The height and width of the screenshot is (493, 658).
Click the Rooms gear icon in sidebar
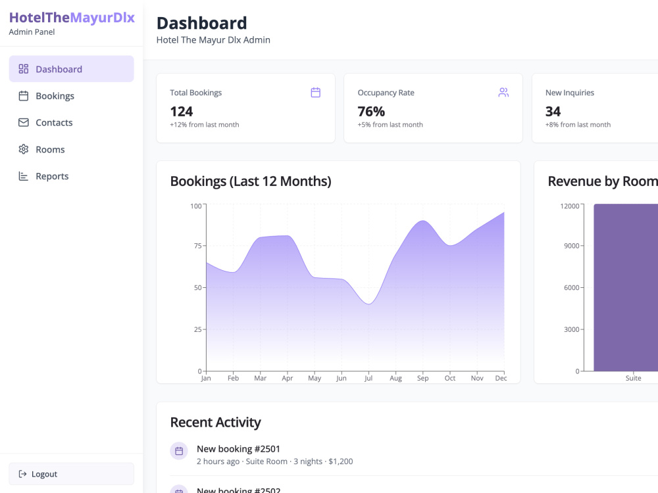(24, 149)
